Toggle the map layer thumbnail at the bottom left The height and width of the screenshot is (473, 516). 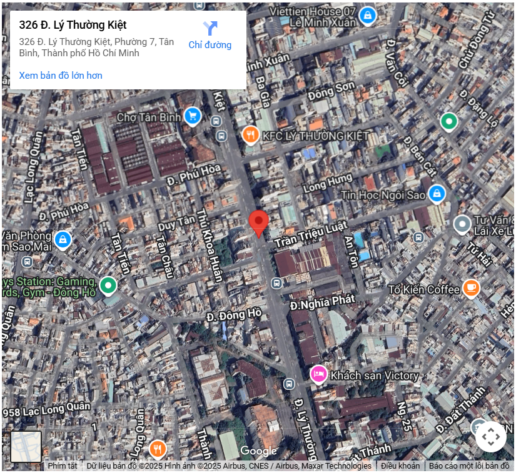point(26,446)
